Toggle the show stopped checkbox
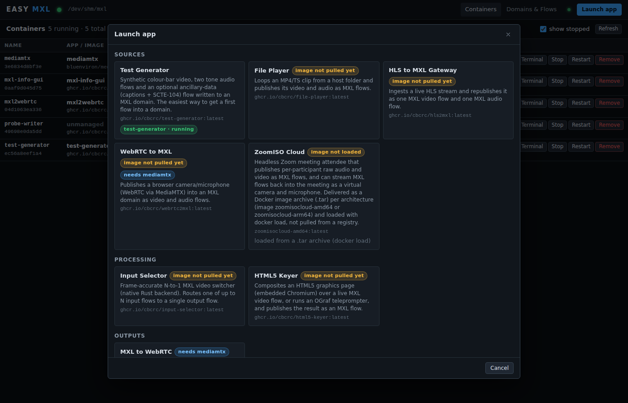The image size is (628, 403). 543,29
